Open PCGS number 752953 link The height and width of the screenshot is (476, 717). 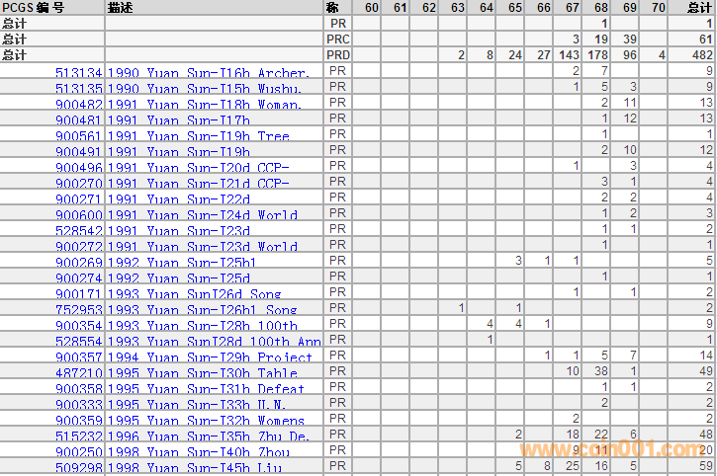(x=78, y=310)
